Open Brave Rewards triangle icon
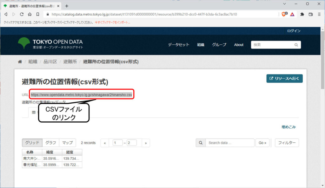Image resolution: width=325 pixels, height=188 pixels. (292, 14)
